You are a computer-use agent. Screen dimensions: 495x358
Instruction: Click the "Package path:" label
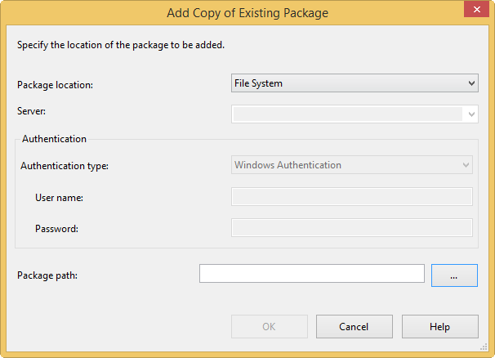pos(47,275)
